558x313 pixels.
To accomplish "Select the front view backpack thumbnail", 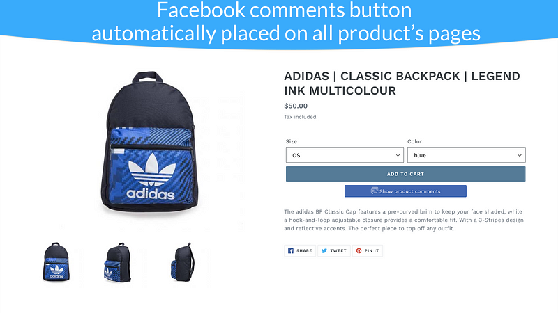I will (x=56, y=262).
